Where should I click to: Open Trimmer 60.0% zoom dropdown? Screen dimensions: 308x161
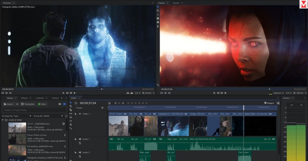click(148, 93)
